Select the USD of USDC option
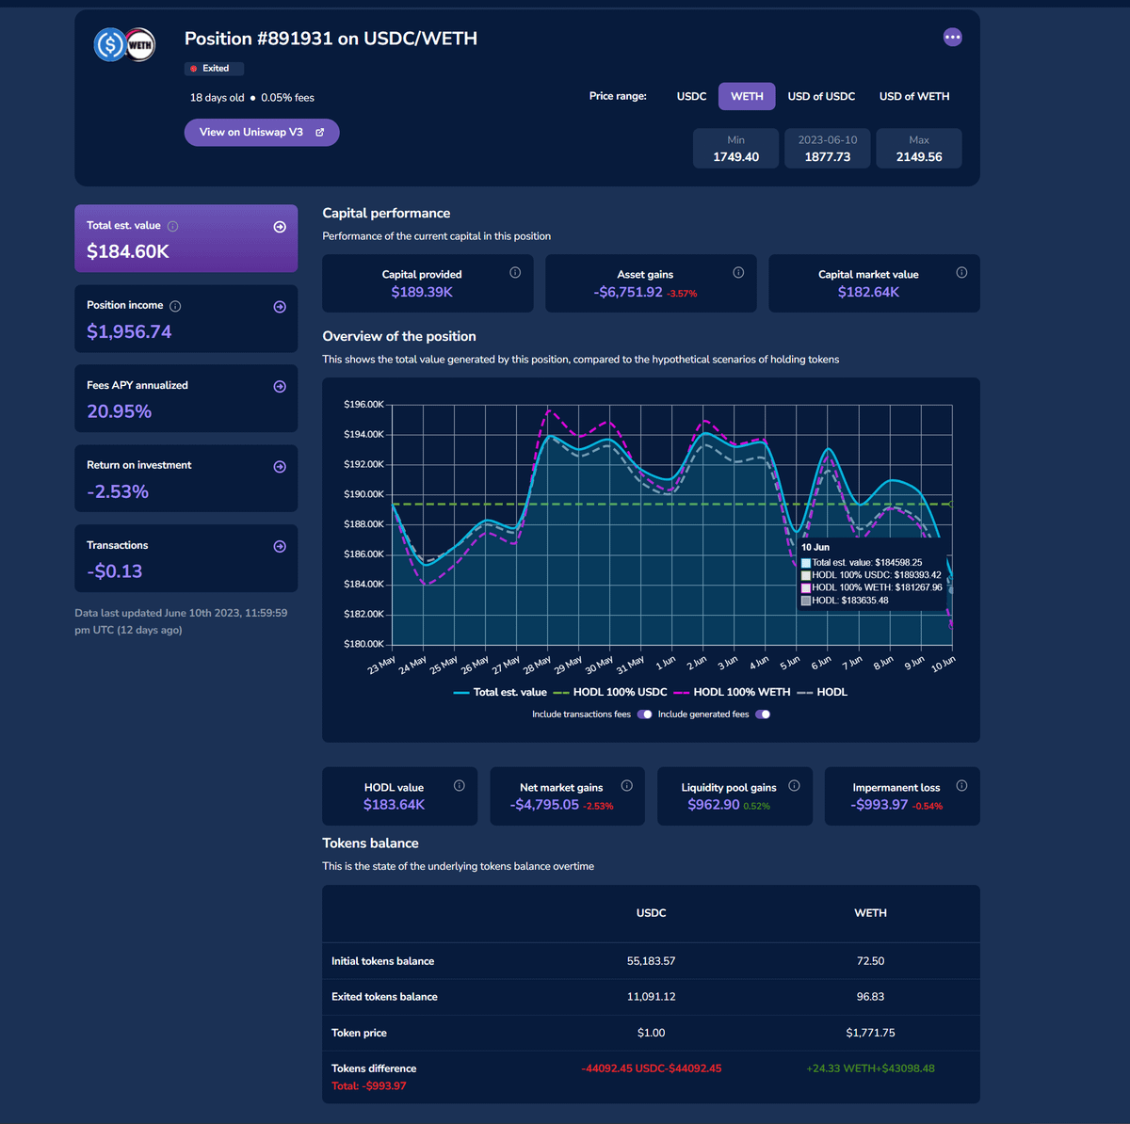 click(x=821, y=96)
